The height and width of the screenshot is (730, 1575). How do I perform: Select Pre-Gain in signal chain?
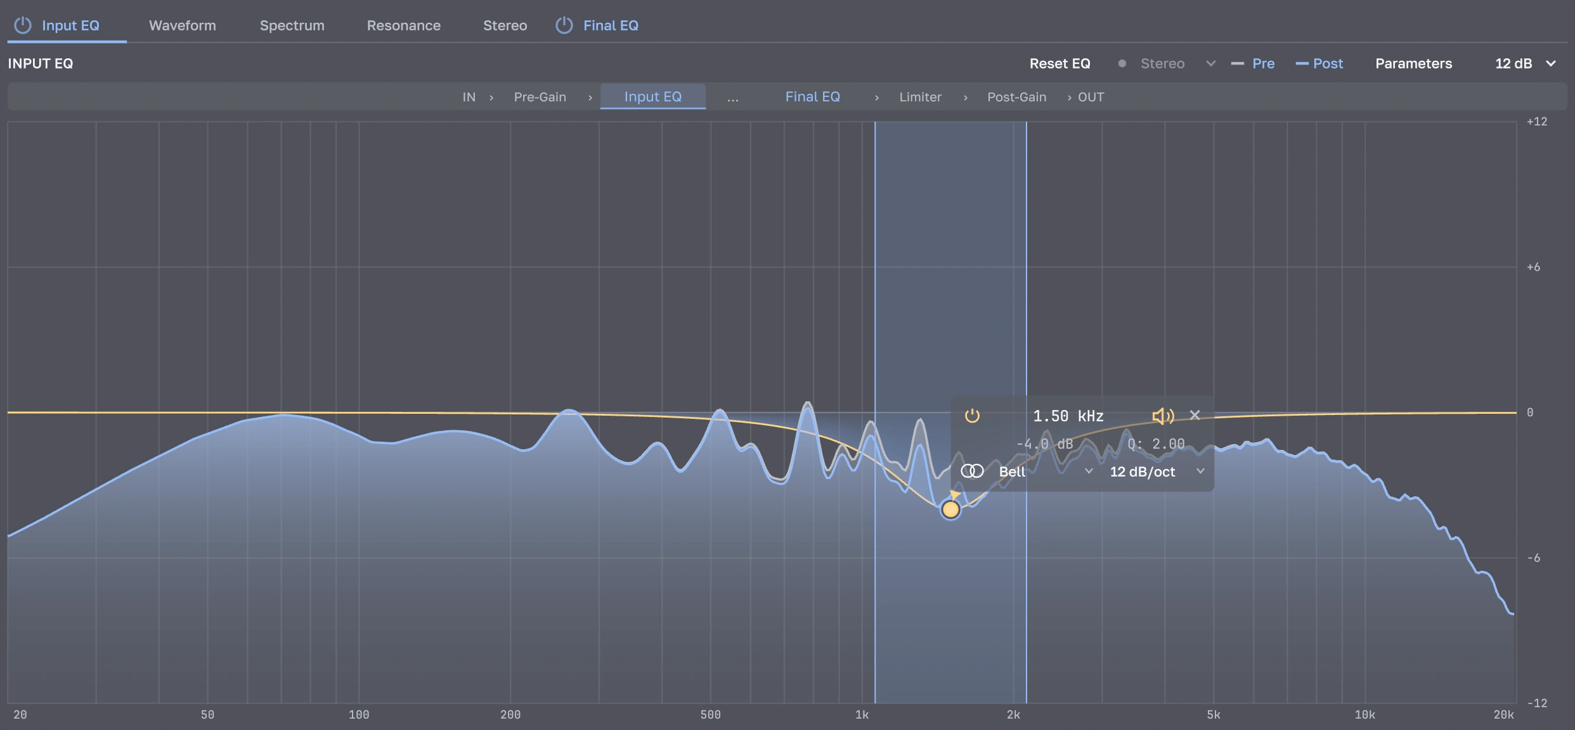(x=540, y=97)
